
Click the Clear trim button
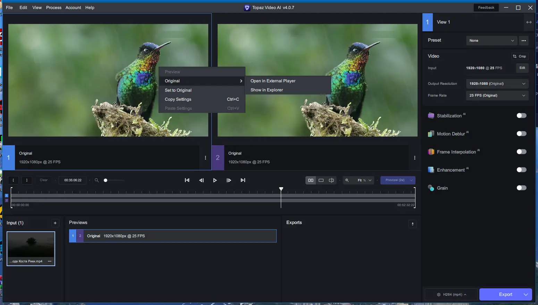tap(44, 180)
